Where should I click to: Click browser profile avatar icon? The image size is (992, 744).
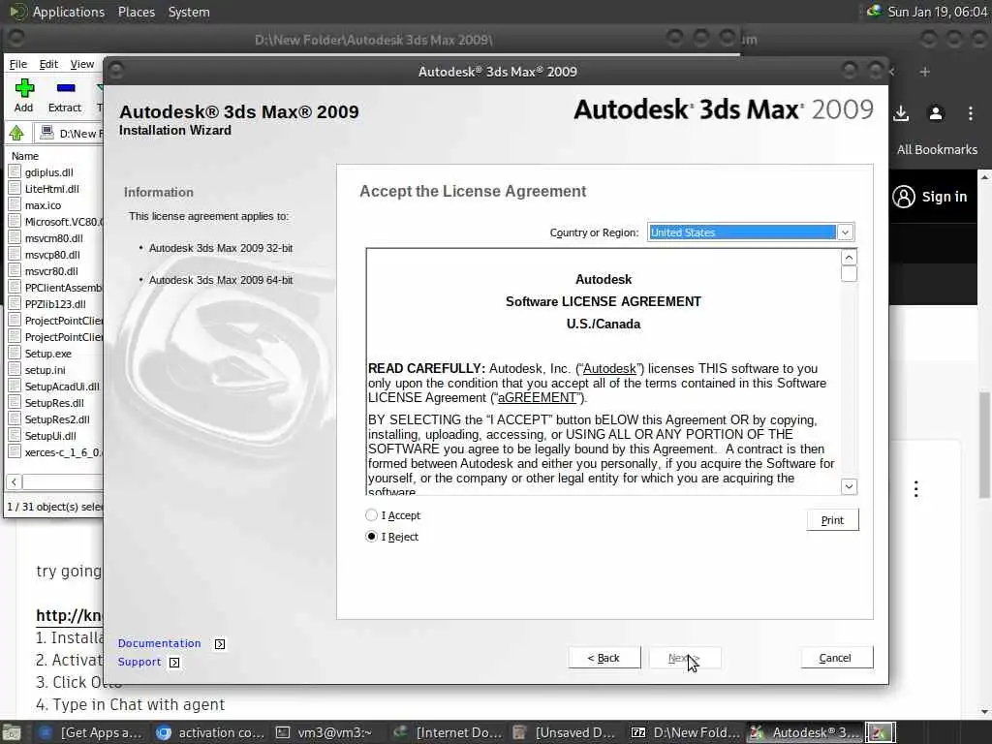point(936,113)
